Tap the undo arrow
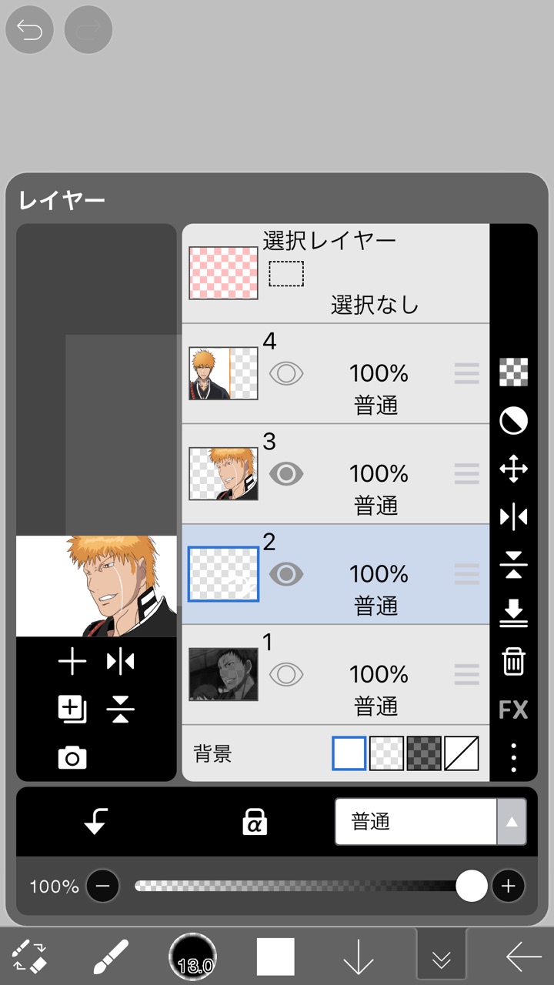 click(x=29, y=31)
